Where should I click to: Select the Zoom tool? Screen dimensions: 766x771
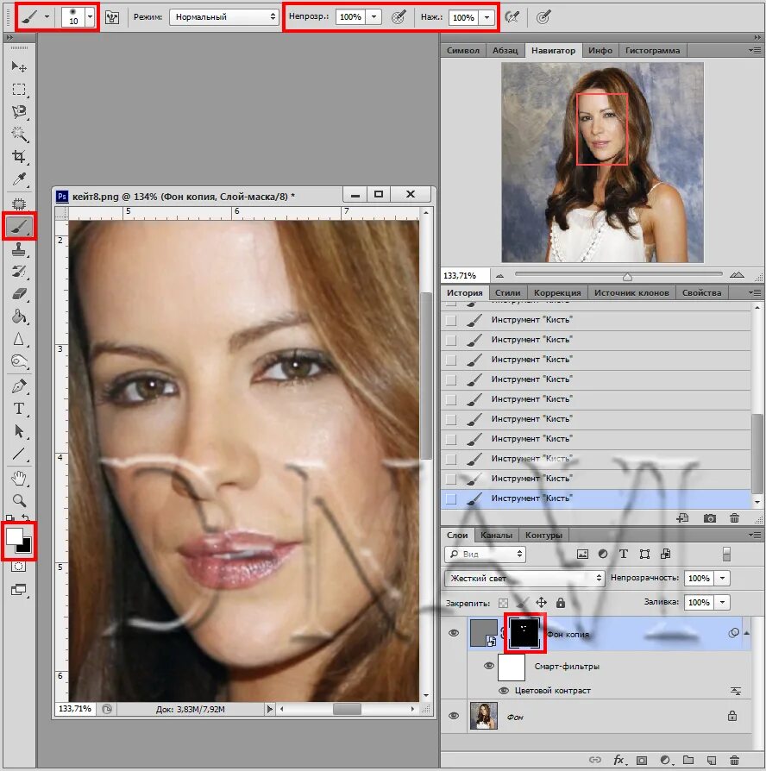(19, 500)
